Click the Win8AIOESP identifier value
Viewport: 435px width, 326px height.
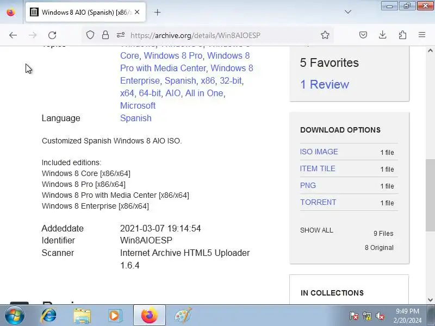coord(146,240)
